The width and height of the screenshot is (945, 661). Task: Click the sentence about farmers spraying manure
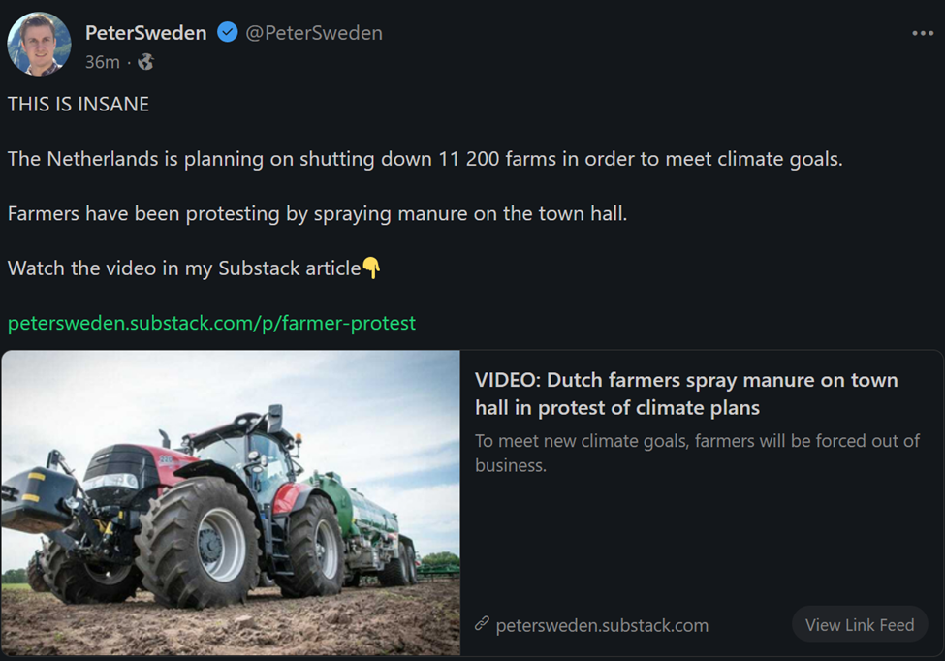[x=317, y=213]
